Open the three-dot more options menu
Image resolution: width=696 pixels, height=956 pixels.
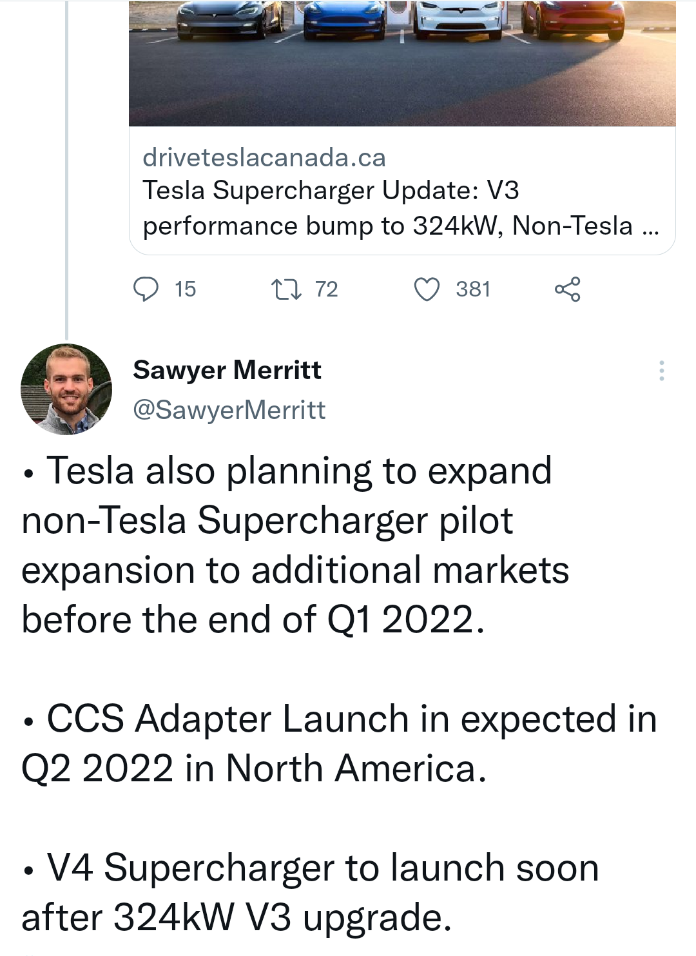click(x=661, y=371)
